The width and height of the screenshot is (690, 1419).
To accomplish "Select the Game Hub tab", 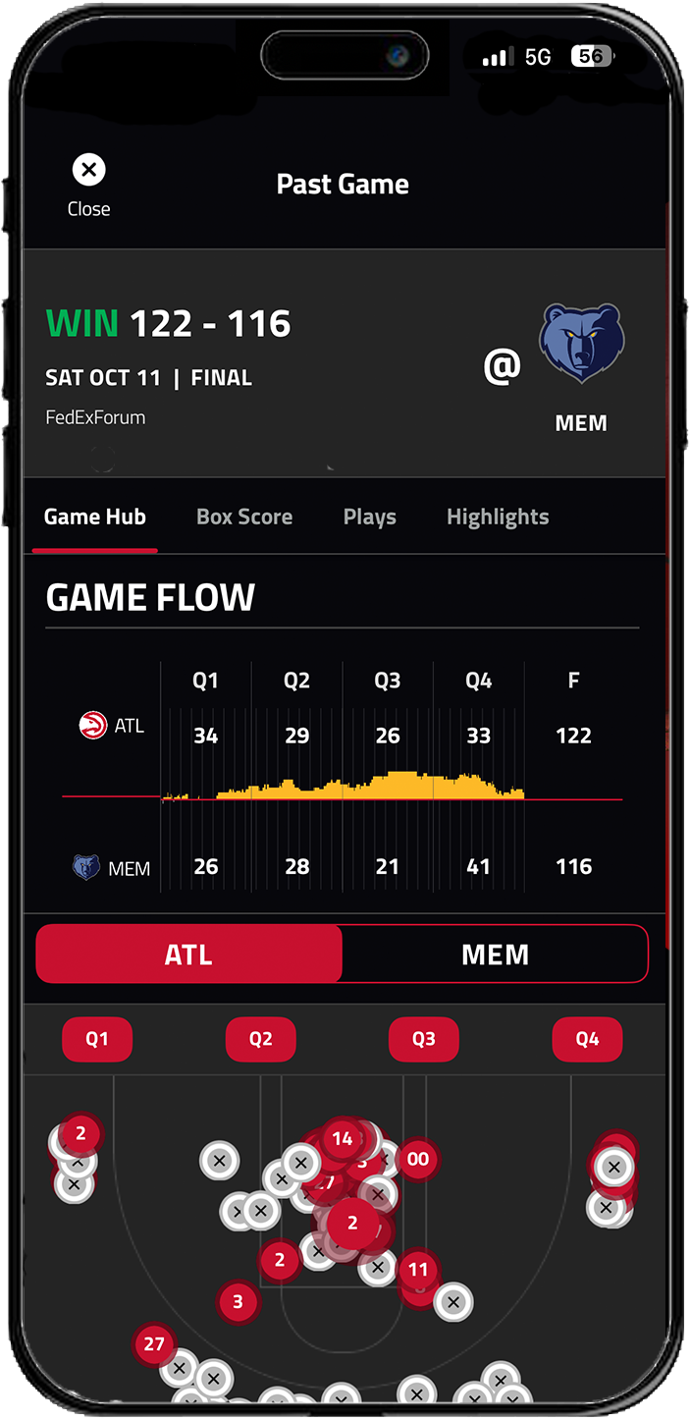I will [x=94, y=517].
